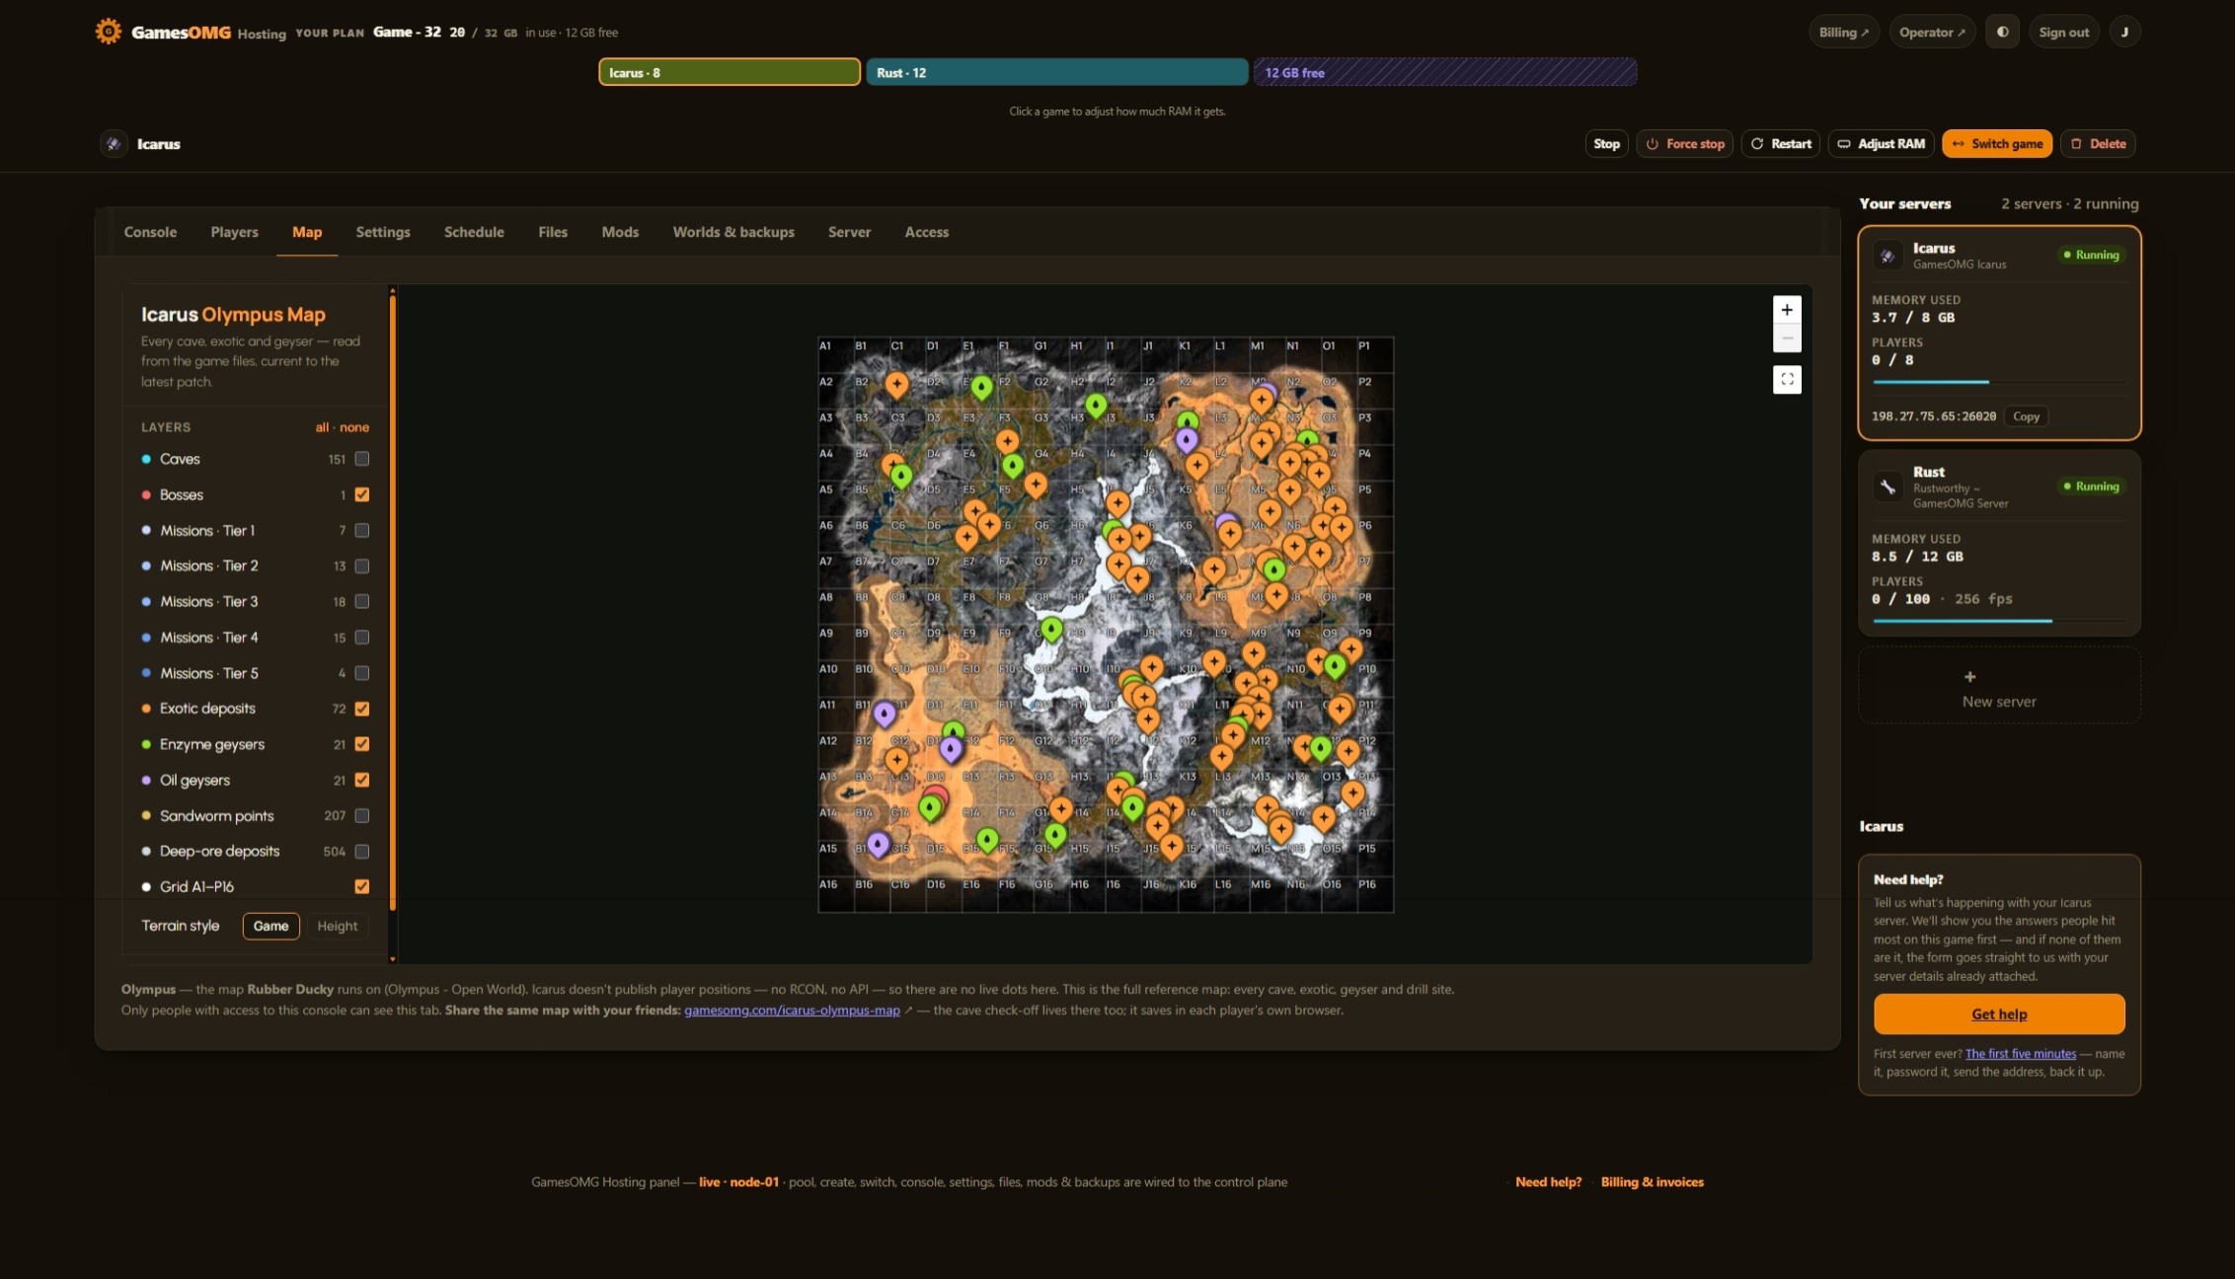Enable the Sandworm points layer checkbox
The image size is (2235, 1279).
pyautogui.click(x=362, y=815)
